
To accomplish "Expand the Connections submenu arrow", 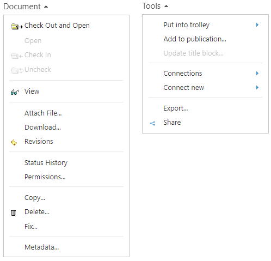I will coord(257,74).
